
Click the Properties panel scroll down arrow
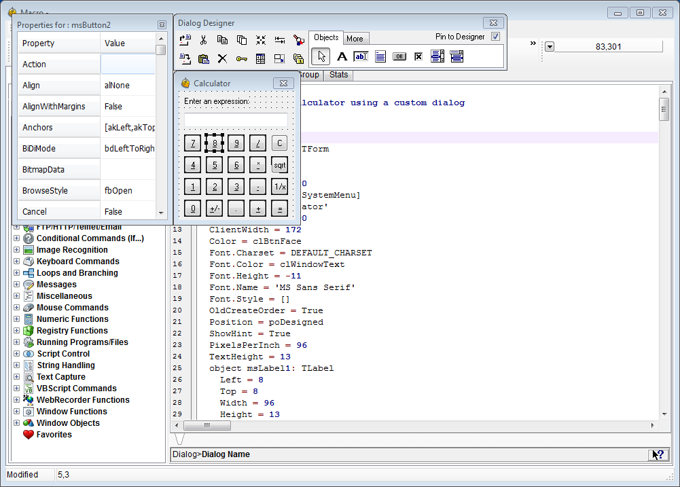click(x=161, y=213)
